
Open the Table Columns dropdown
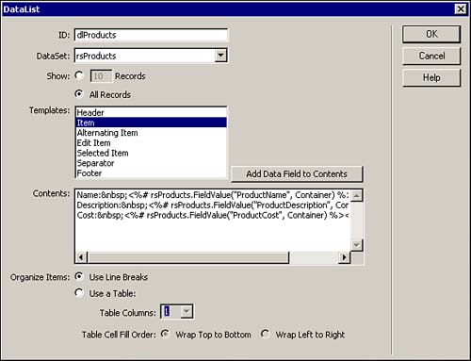point(187,312)
